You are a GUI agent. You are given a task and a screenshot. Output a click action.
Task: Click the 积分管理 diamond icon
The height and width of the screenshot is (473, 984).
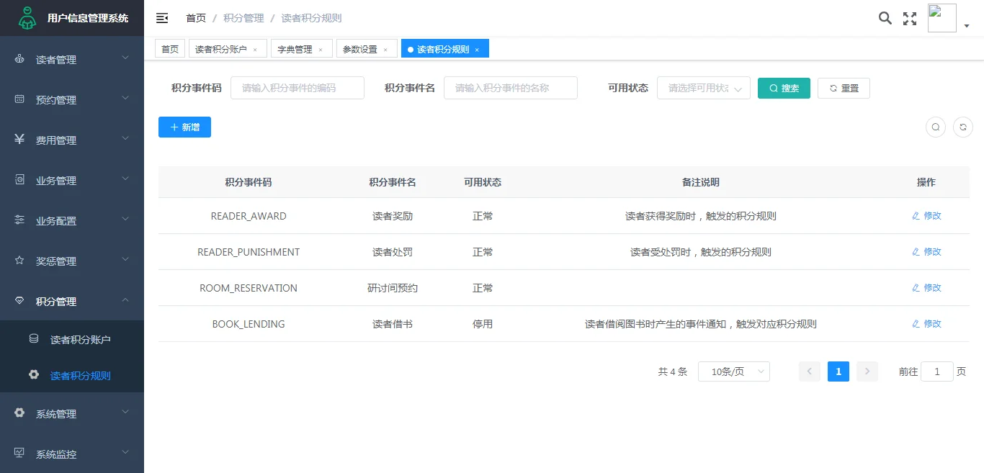coord(19,301)
